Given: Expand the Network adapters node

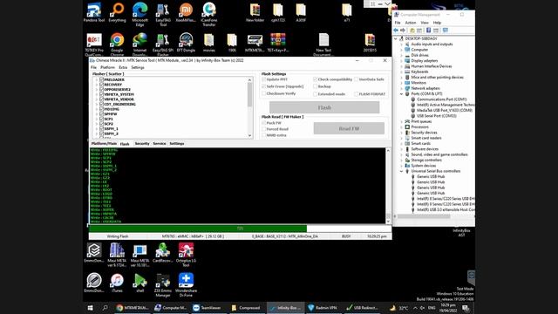Looking at the screenshot, I should [401, 88].
